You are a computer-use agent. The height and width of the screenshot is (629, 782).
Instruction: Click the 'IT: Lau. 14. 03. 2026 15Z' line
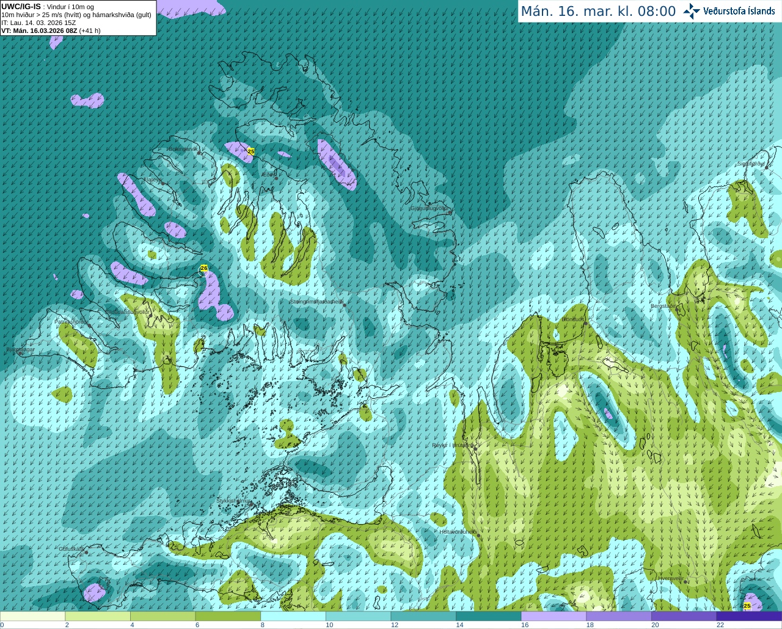[x=38, y=23]
